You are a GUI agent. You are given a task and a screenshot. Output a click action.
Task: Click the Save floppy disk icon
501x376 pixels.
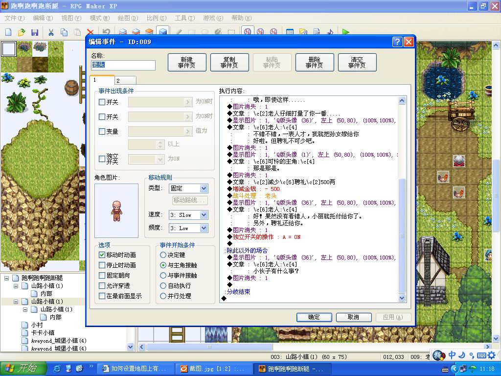(x=35, y=32)
